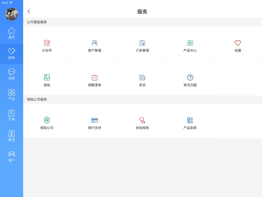Open 海报 poster image icon
This screenshot has height=197, width=262.
pyautogui.click(x=47, y=77)
